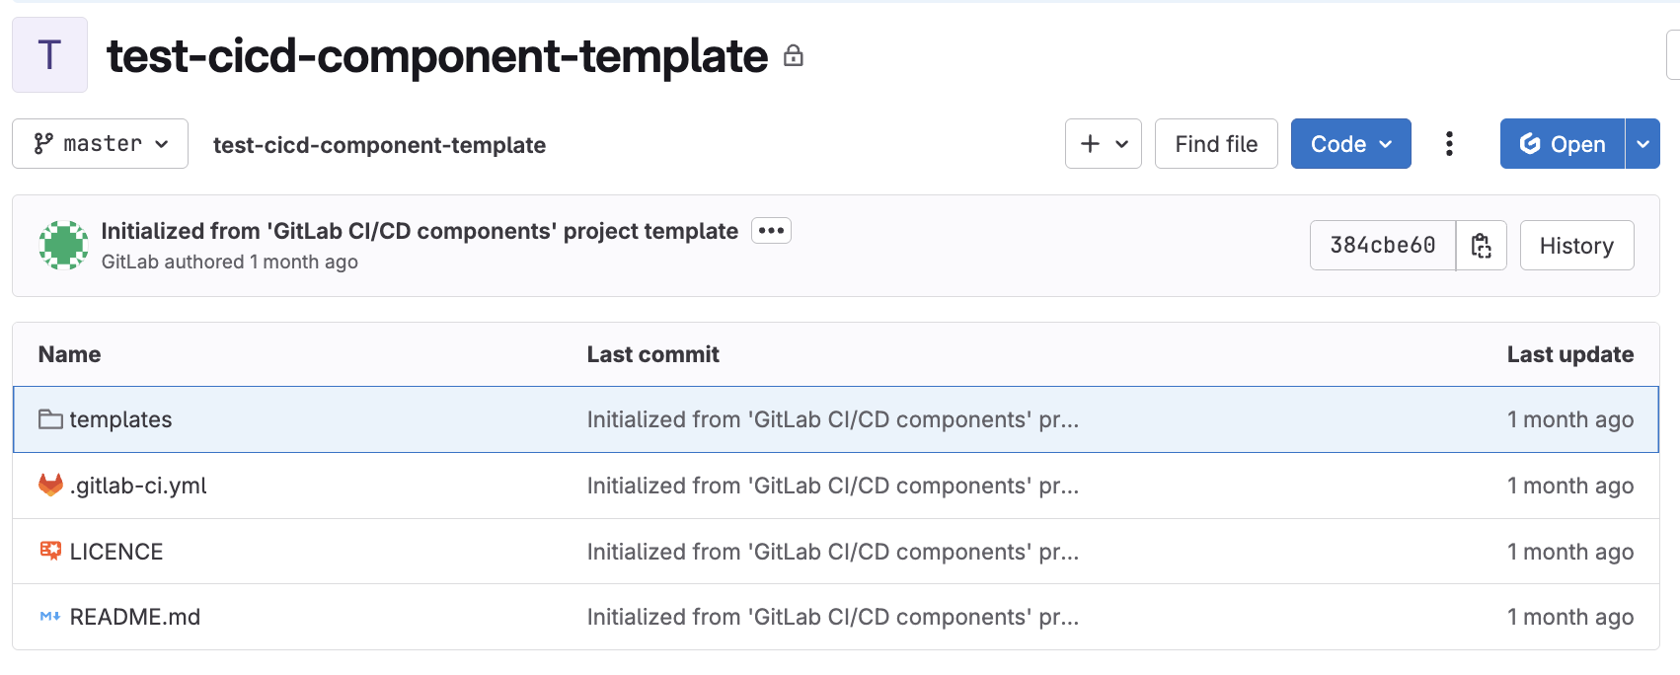The image size is (1680, 675).
Task: Open the commit hash 384cbe60
Action: (1382, 246)
